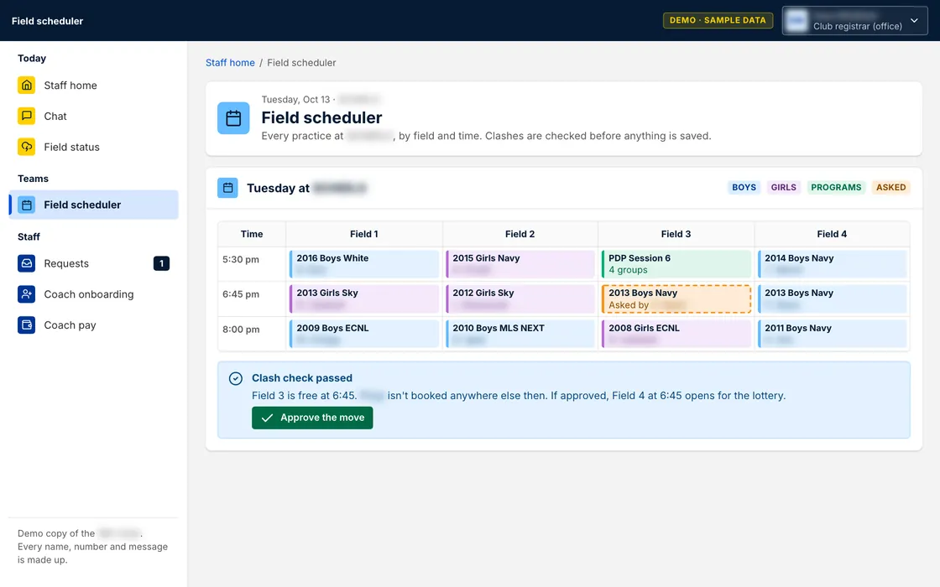
Task: Click the calendar icon next to Tuesday at
Action: click(x=227, y=188)
